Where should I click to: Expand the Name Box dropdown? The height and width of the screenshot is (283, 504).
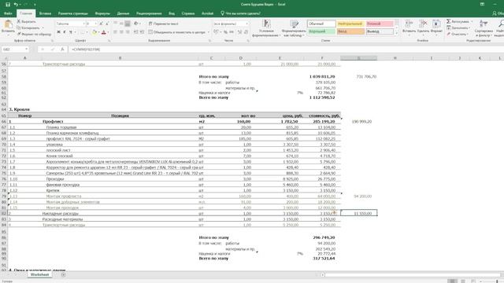point(26,50)
